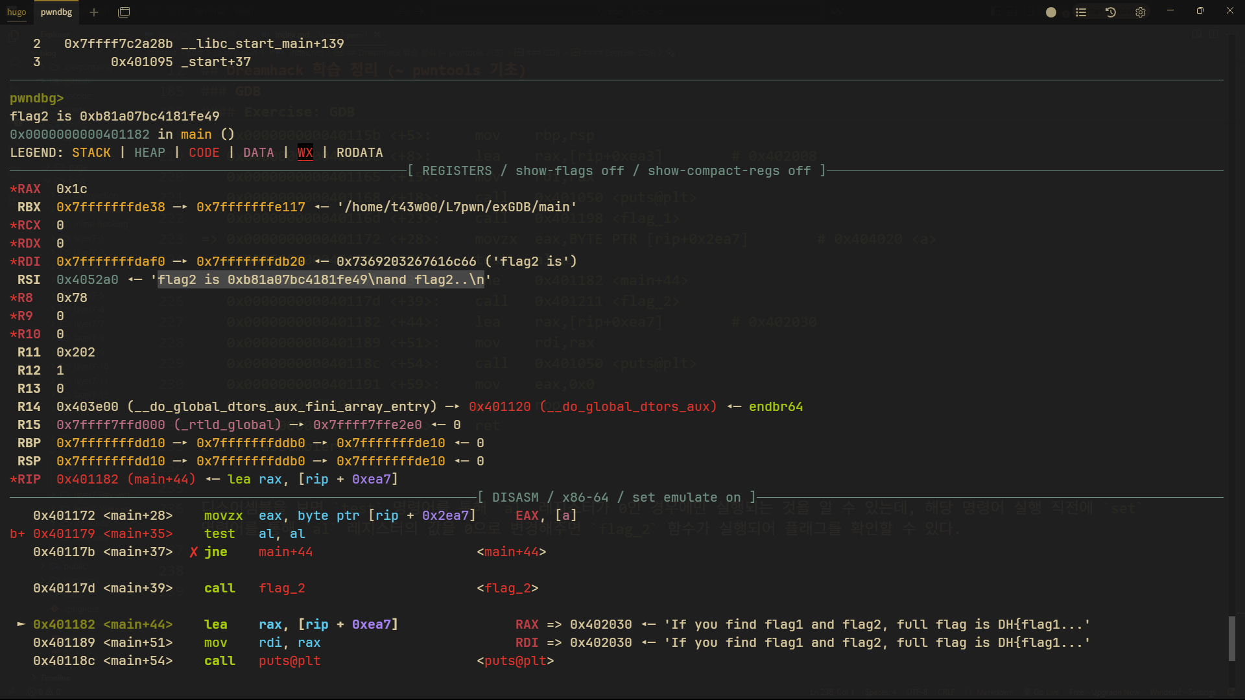The image size is (1245, 700).
Task: Restore down the terminal window
Action: pyautogui.click(x=1200, y=11)
